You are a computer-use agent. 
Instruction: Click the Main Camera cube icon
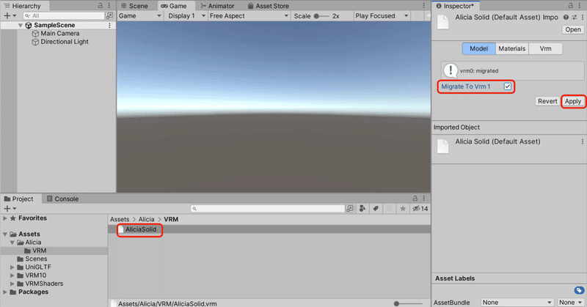click(35, 34)
